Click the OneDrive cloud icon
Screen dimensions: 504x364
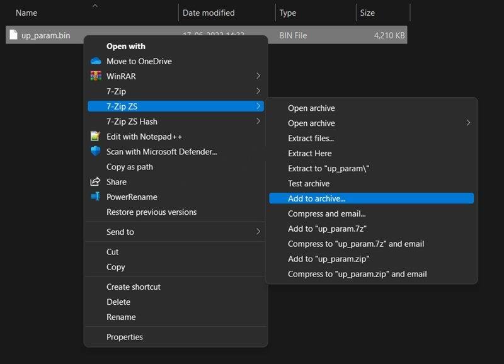(96, 61)
